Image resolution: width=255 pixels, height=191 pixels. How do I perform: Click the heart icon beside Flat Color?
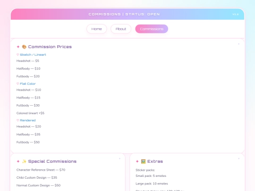(x=18, y=84)
